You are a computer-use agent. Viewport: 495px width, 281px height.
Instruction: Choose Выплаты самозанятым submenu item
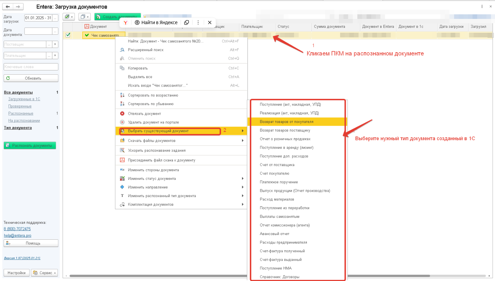click(297, 217)
